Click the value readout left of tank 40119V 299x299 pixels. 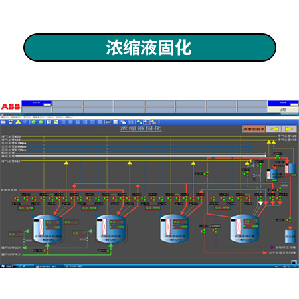click(x=15, y=234)
